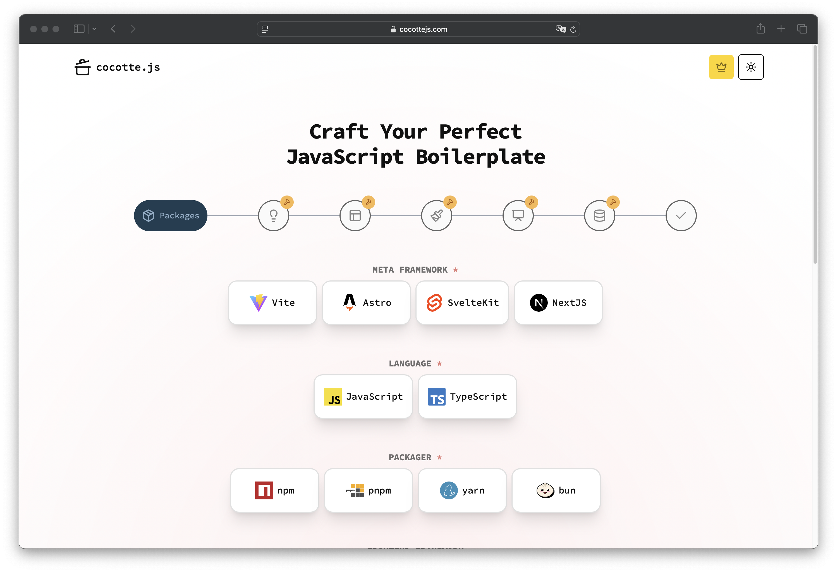Pick npm as packager
This screenshot has height=572, width=837.
pyautogui.click(x=274, y=490)
